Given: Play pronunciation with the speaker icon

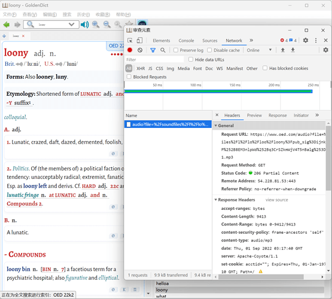Looking at the screenshot, I should coord(85,25).
